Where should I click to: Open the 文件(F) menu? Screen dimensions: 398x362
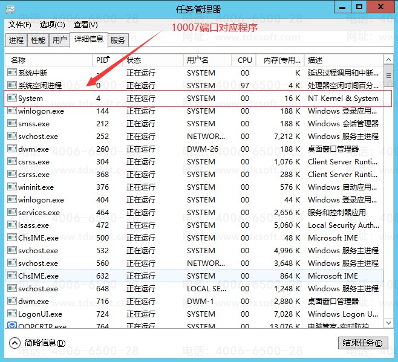20,25
